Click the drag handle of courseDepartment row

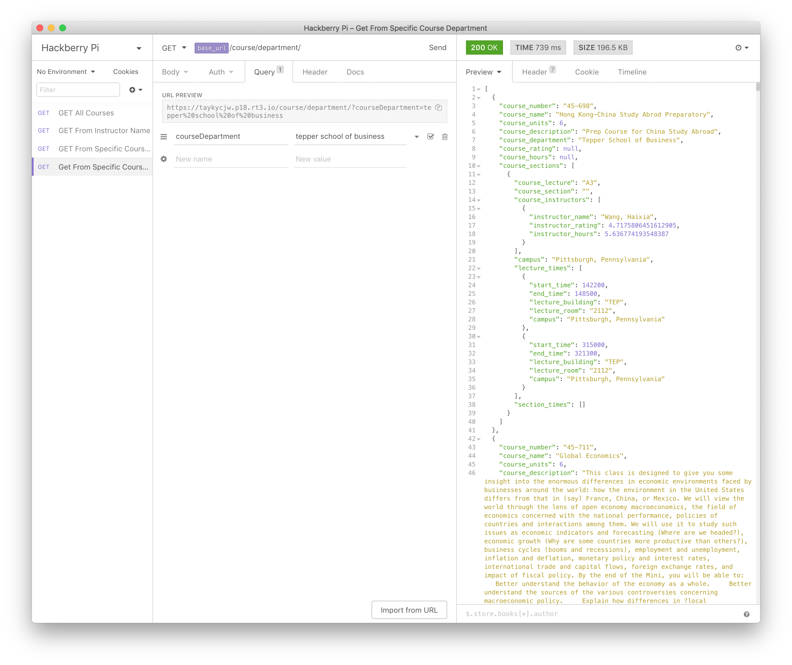pyautogui.click(x=164, y=137)
